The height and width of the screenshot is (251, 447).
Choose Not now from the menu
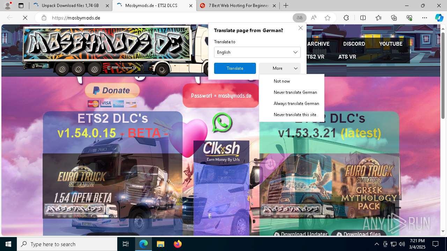coord(292,81)
